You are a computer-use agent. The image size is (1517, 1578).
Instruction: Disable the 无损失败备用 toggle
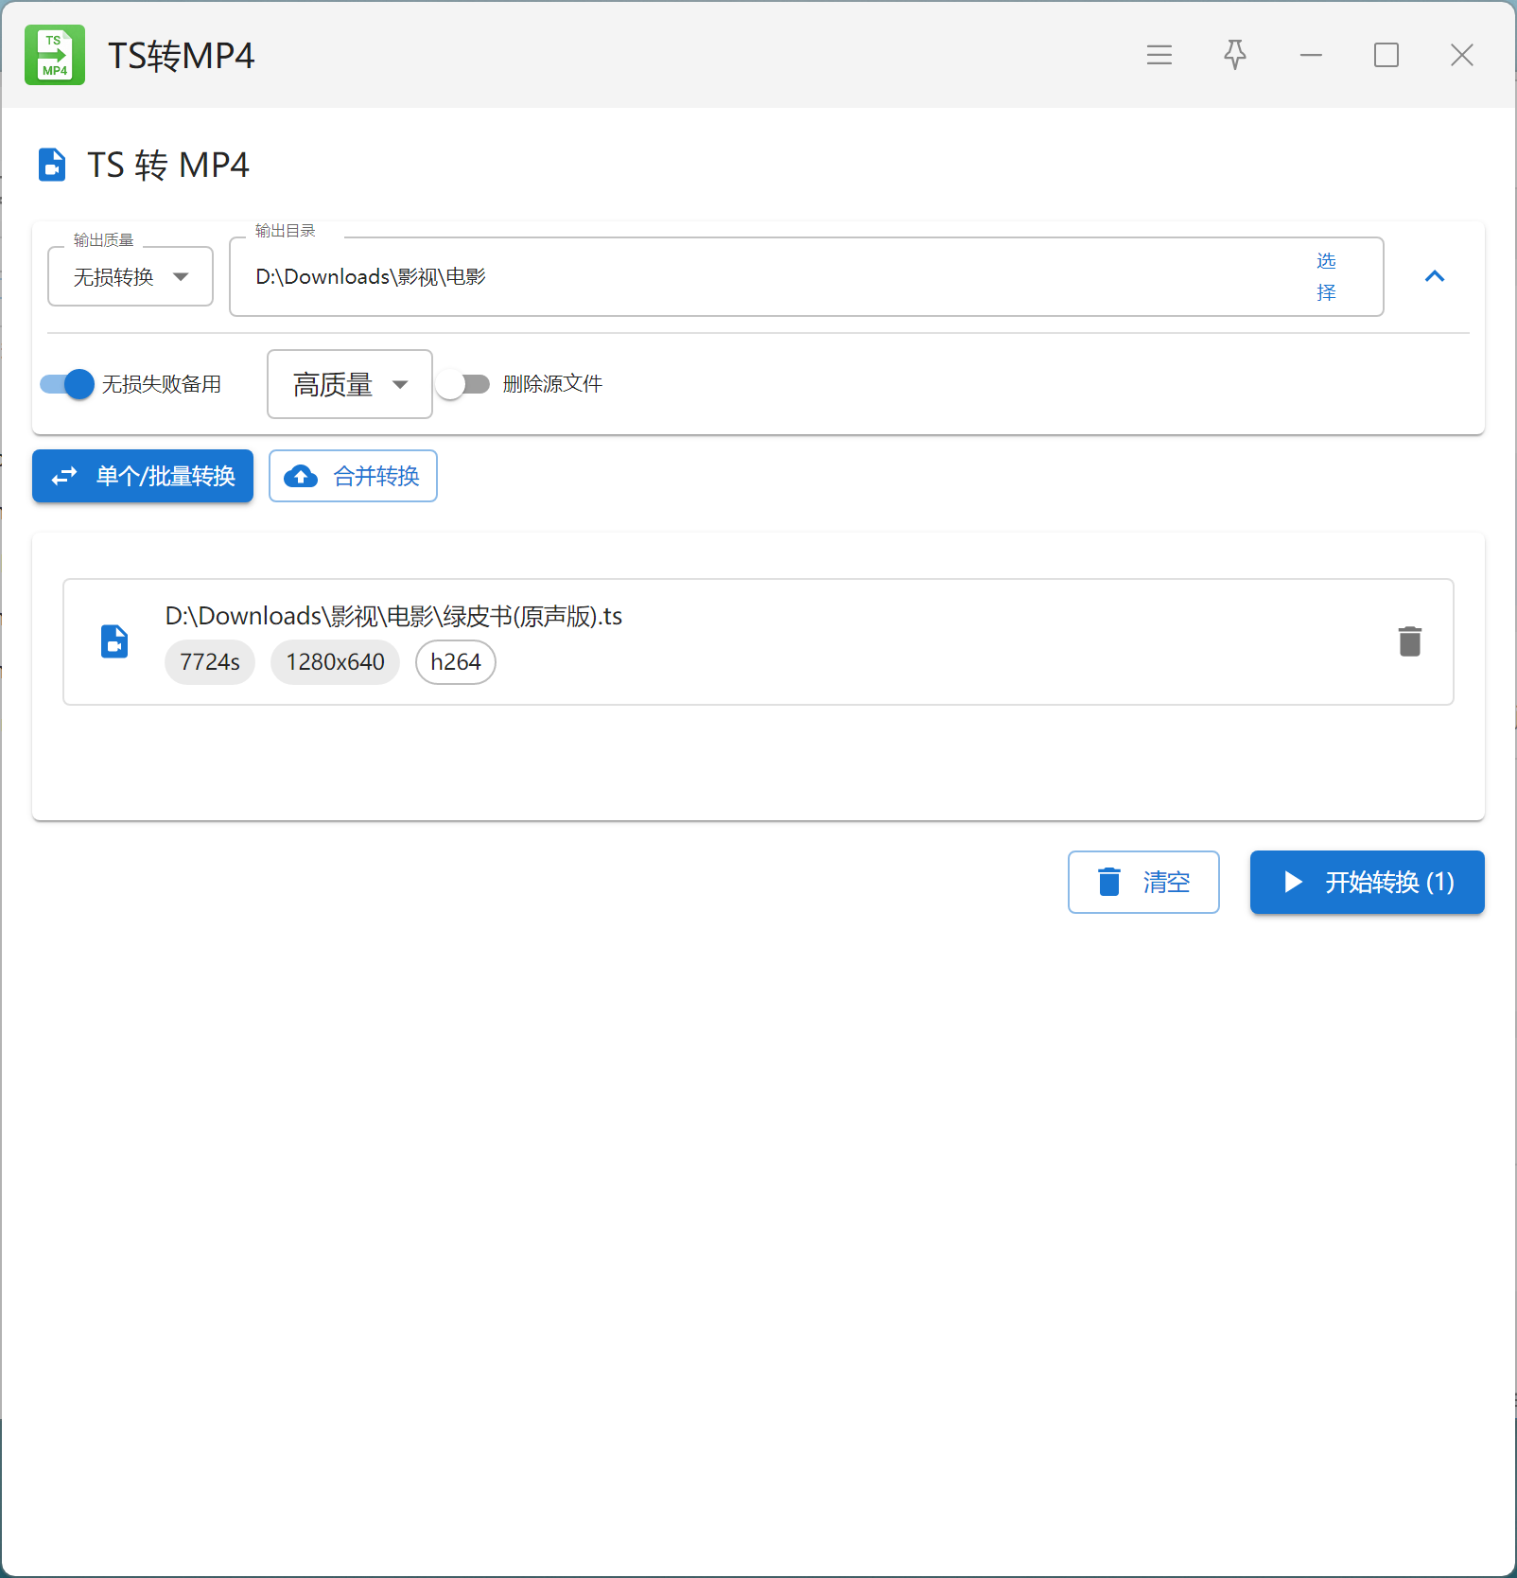coord(67,384)
